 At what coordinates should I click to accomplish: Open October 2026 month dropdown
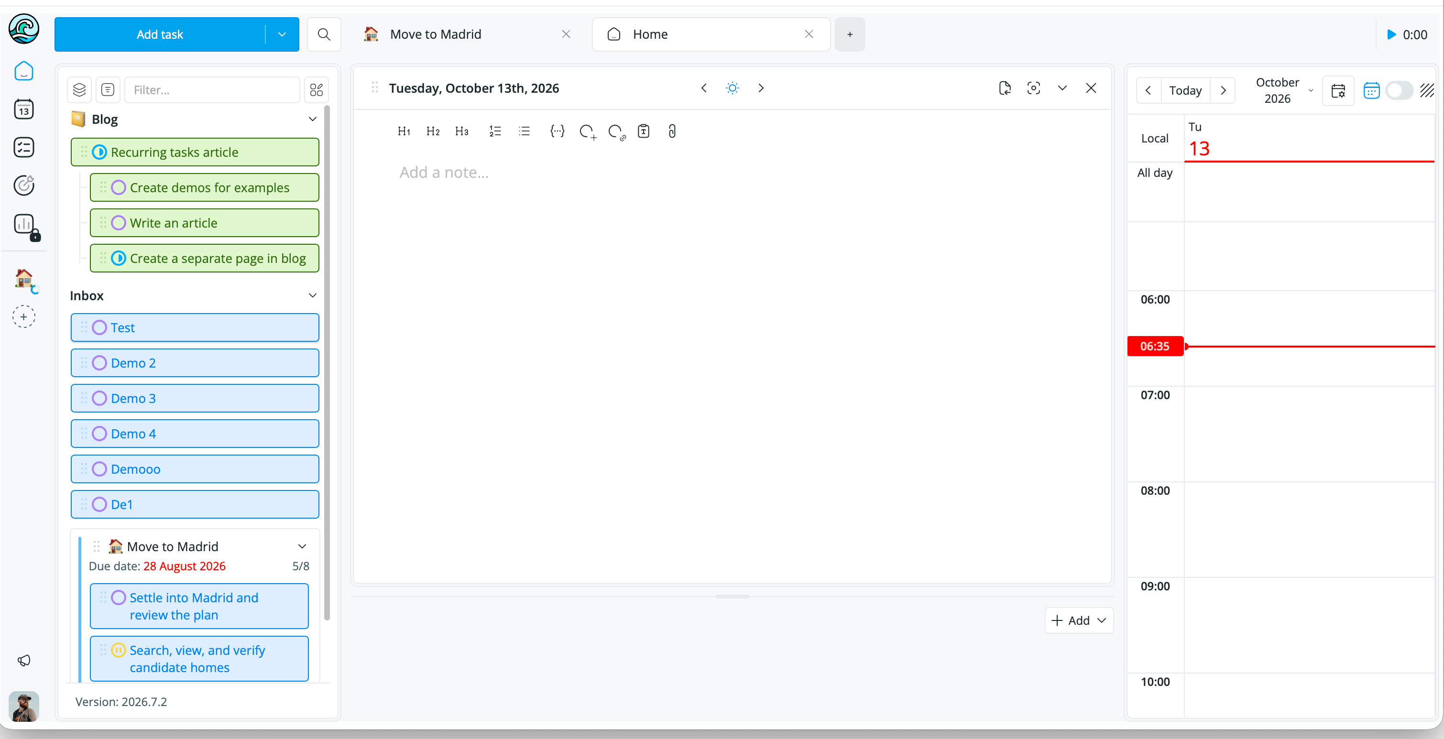coord(1284,90)
